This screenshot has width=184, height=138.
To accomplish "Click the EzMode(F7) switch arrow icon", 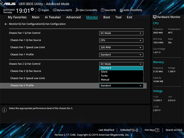I will (136, 130).
